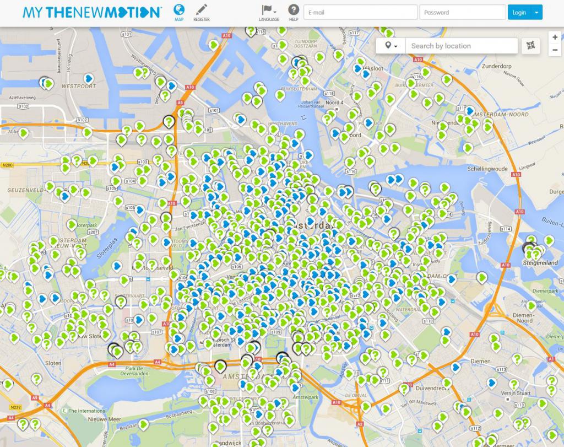Click the Steigereiland map label
The image size is (564, 447).
540,263
